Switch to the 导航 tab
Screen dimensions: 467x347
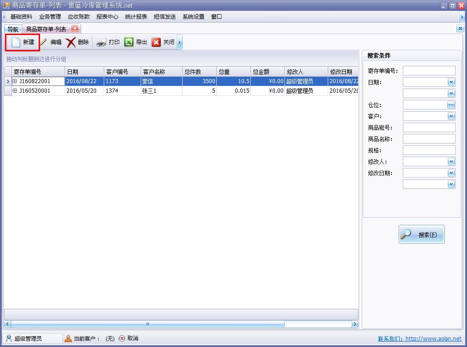(x=13, y=30)
